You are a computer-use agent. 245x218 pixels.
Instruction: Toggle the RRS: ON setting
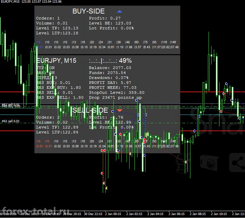point(45,73)
